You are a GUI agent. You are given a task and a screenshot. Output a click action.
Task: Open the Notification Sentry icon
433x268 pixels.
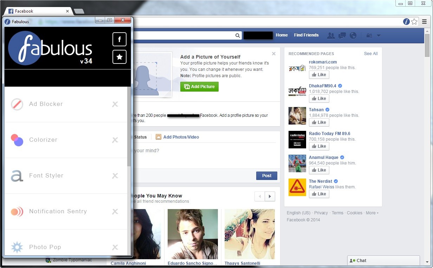coord(17,212)
